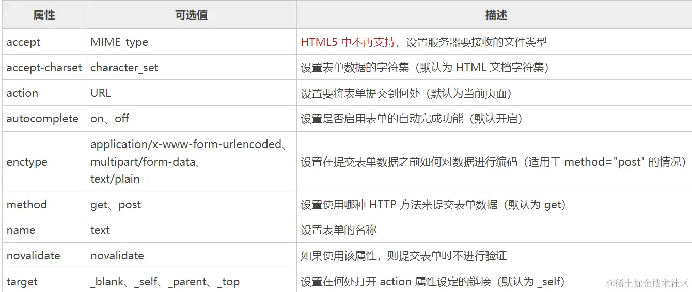Click the "multipart/form-data" value text

pyautogui.click(x=143, y=162)
